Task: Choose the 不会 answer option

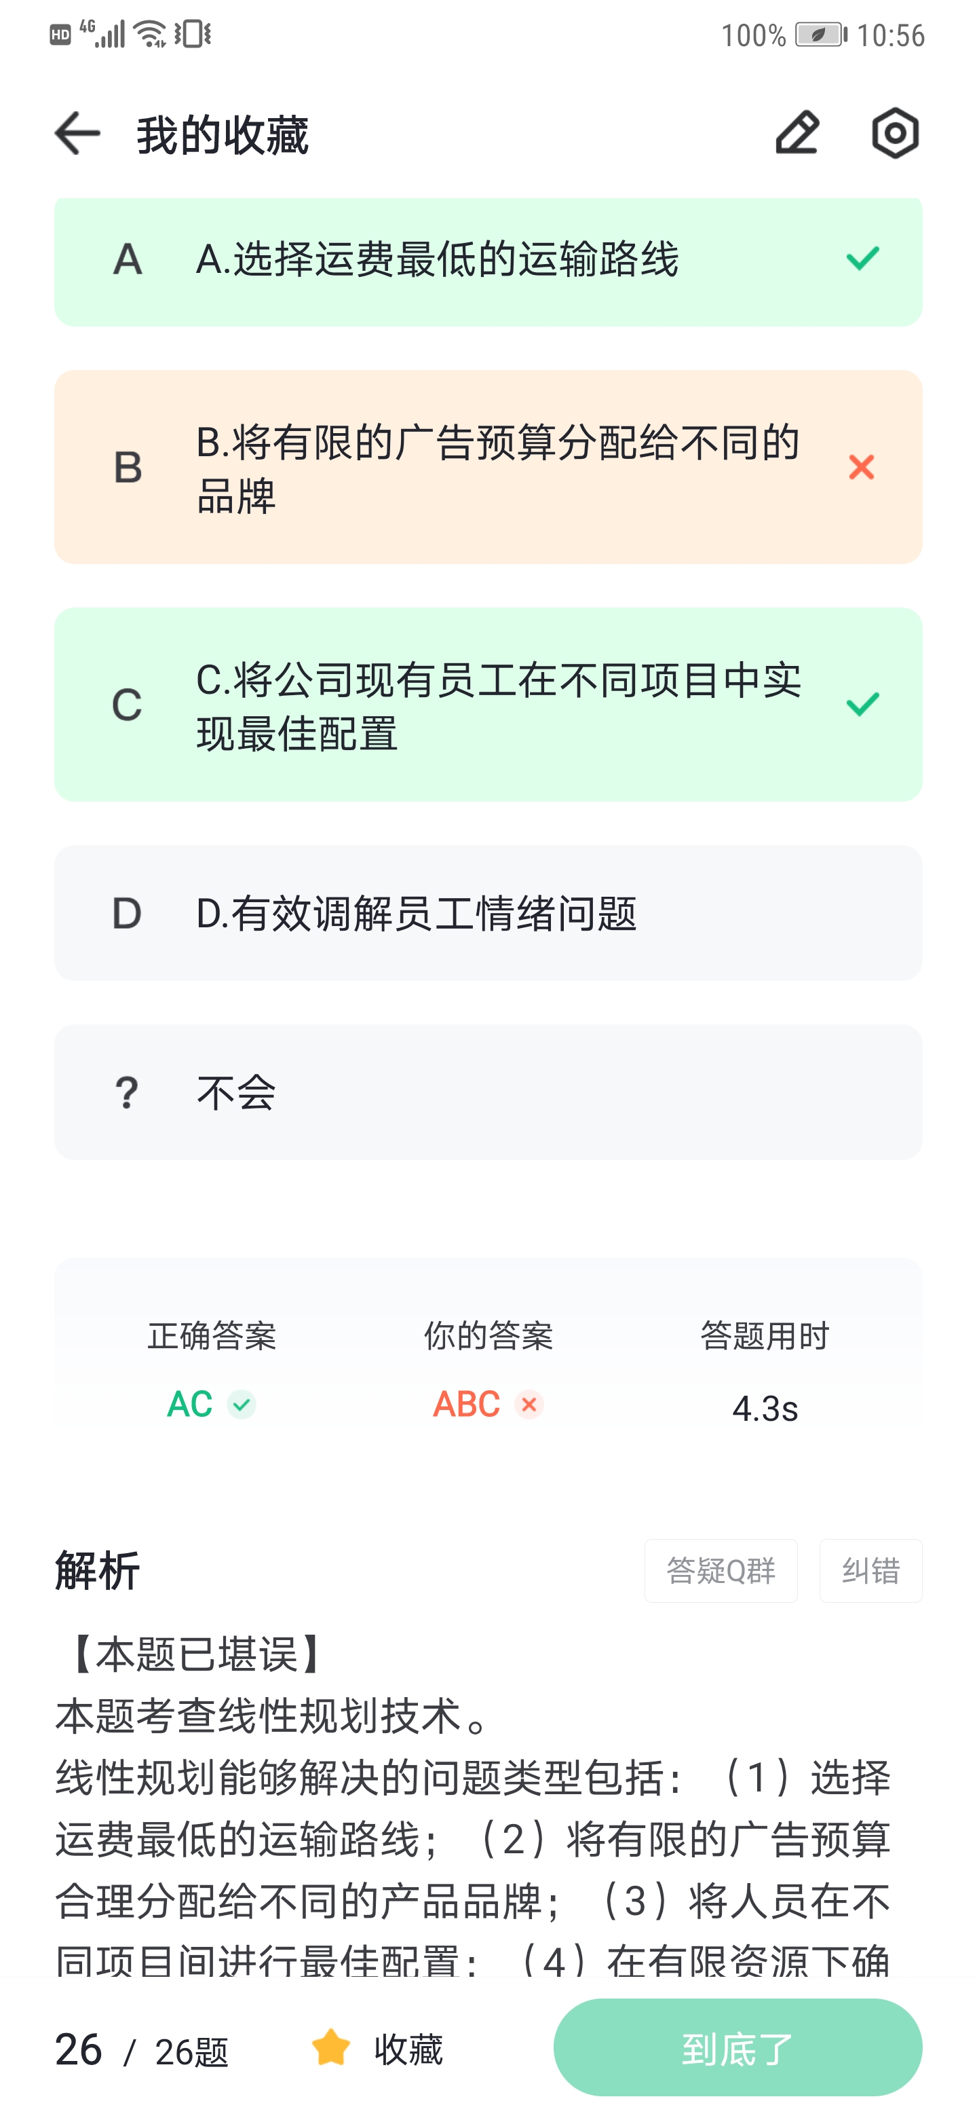Action: point(488,1092)
